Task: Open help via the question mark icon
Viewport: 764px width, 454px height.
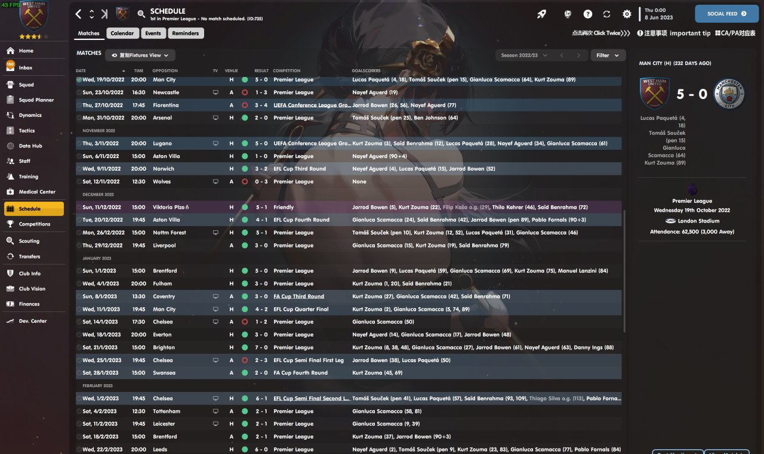Action: click(x=588, y=14)
